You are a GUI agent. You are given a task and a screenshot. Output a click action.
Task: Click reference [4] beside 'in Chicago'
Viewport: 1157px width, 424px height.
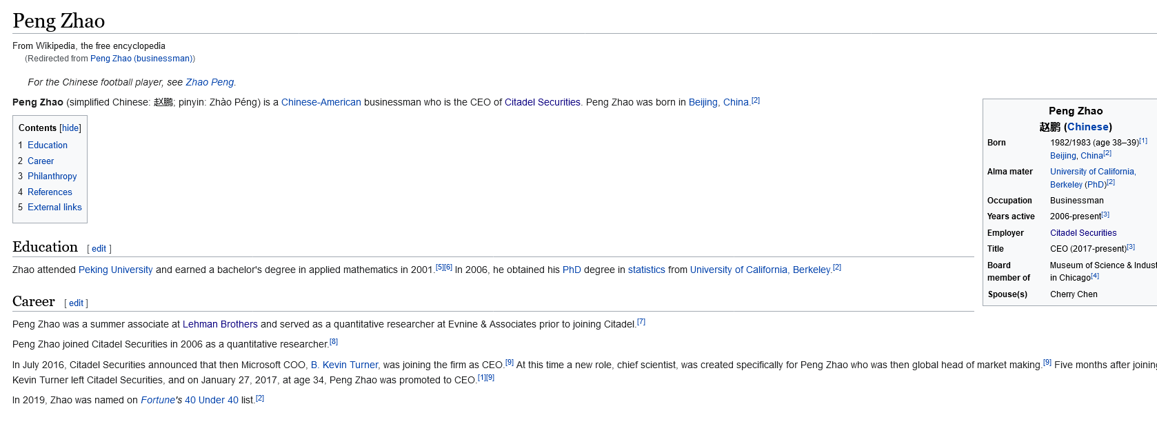[1095, 276]
